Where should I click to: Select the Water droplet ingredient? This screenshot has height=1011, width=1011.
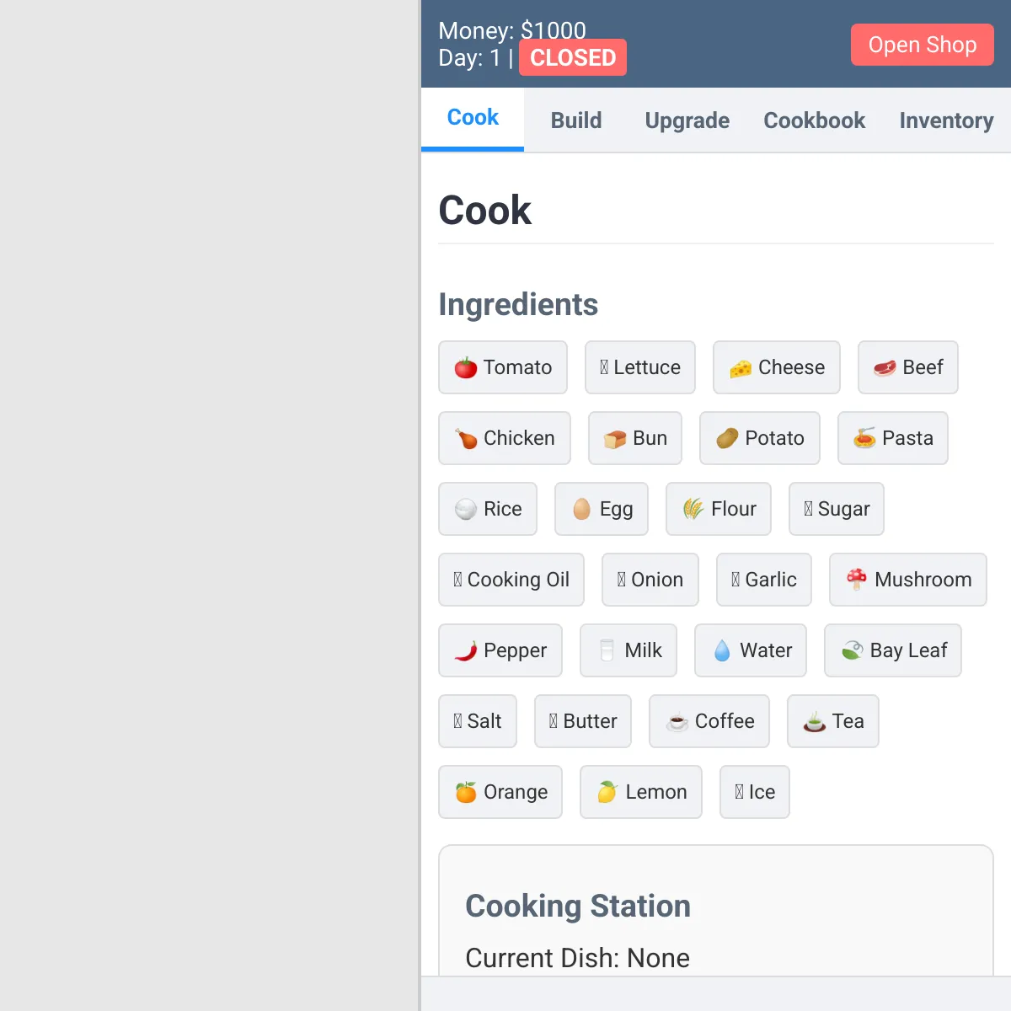pos(751,650)
